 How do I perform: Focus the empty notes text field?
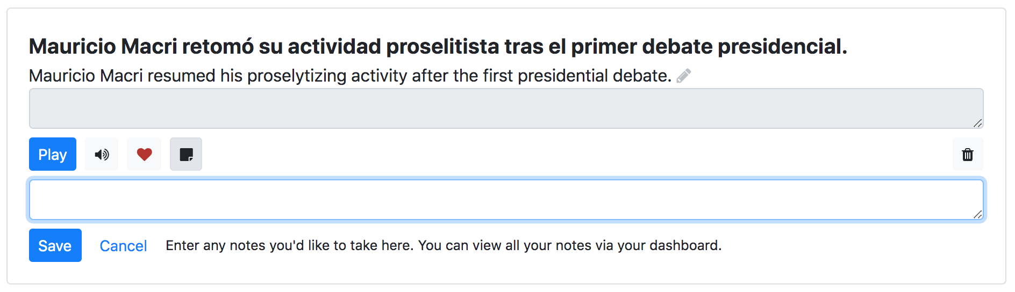click(x=505, y=200)
